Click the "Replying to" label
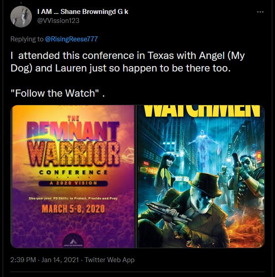This screenshot has height=277, width=275. click(27, 39)
